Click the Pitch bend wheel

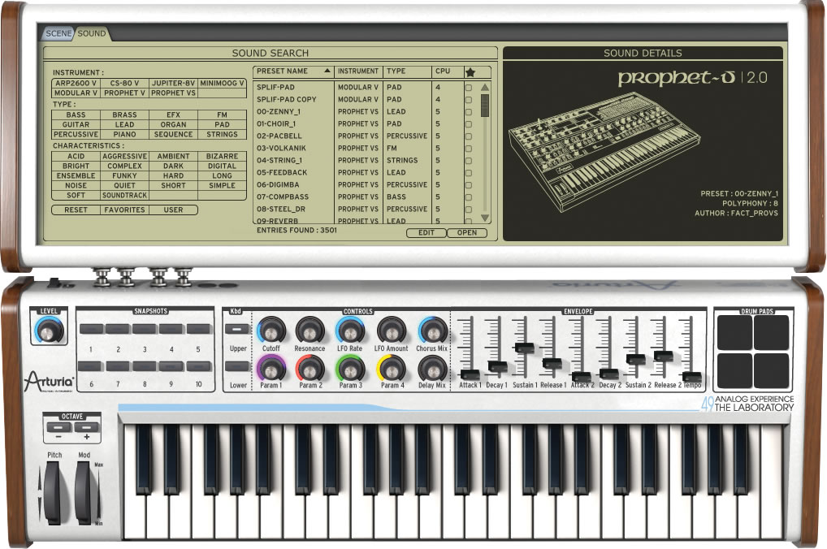[x=54, y=493]
